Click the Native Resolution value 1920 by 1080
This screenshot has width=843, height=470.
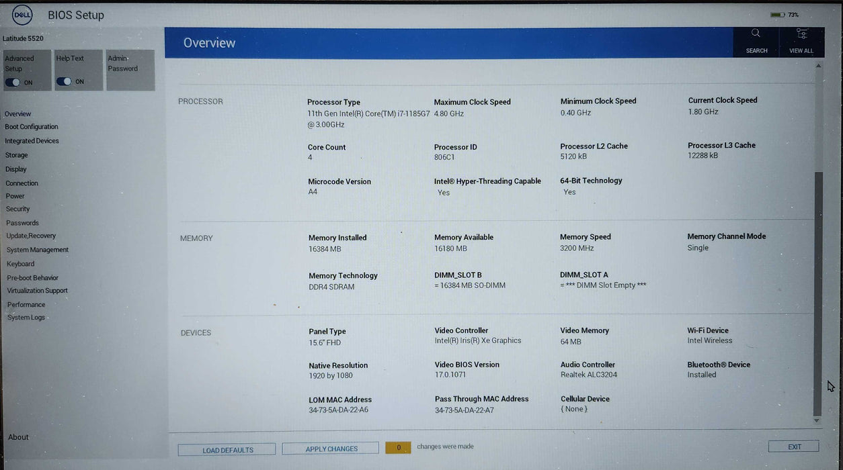click(x=331, y=376)
